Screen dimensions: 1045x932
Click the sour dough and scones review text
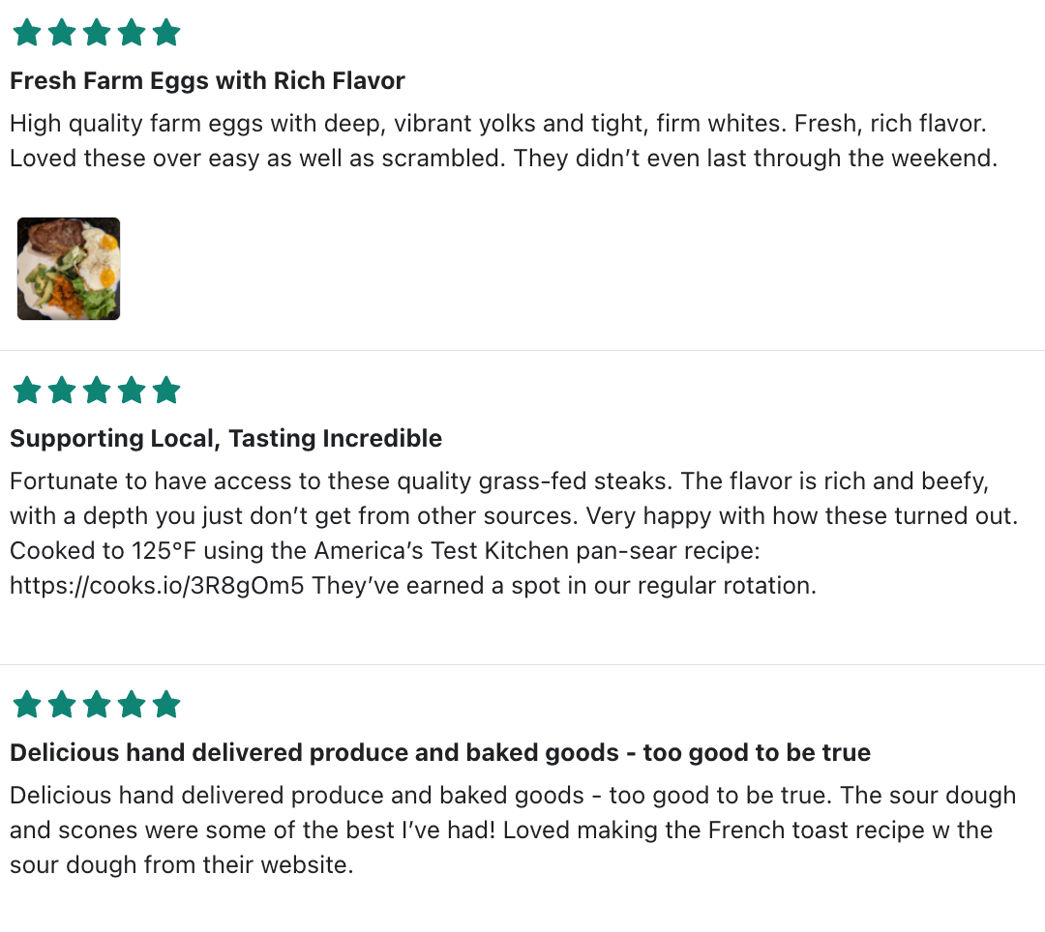513,830
